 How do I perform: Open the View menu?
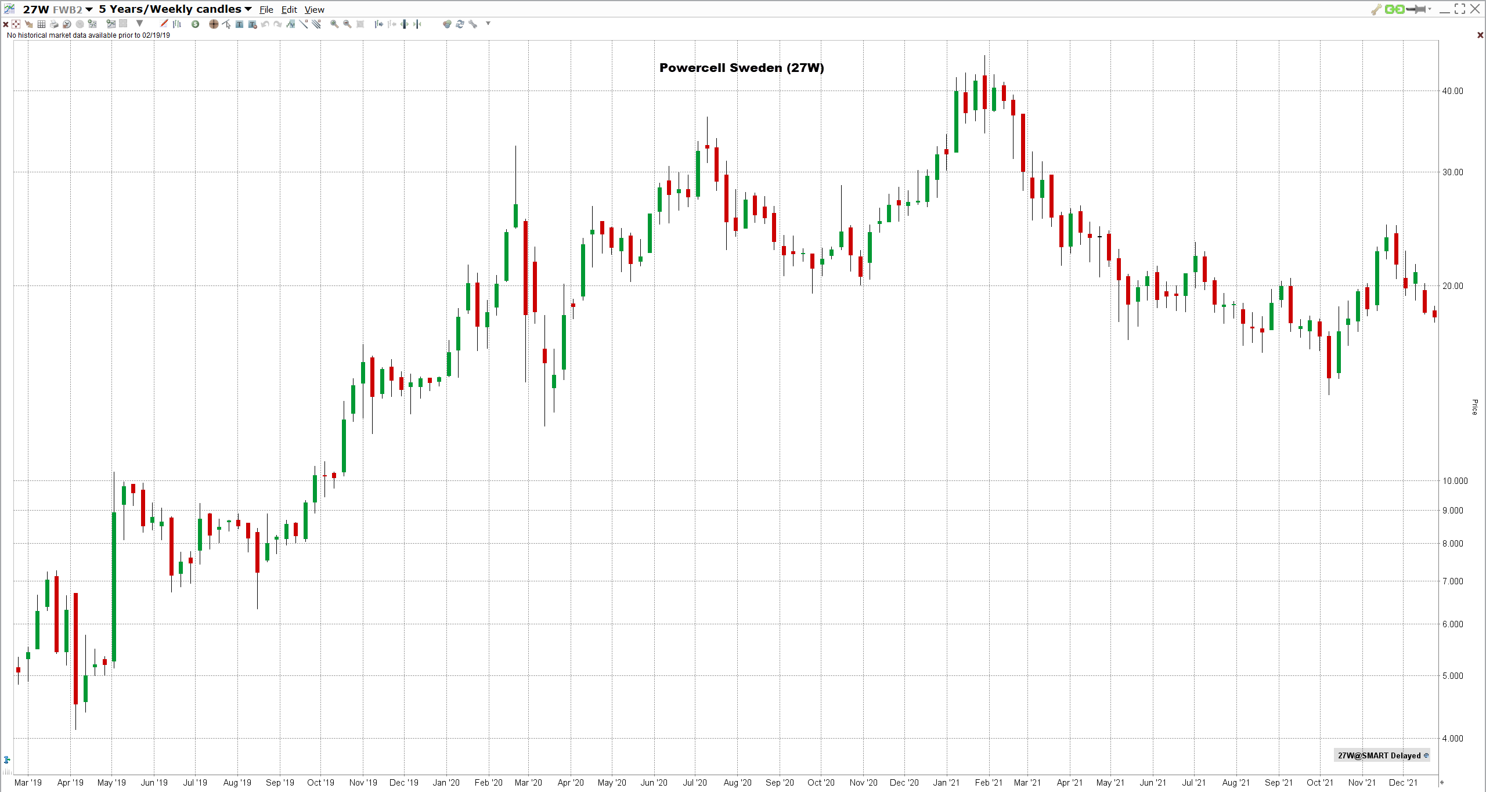[x=315, y=10]
